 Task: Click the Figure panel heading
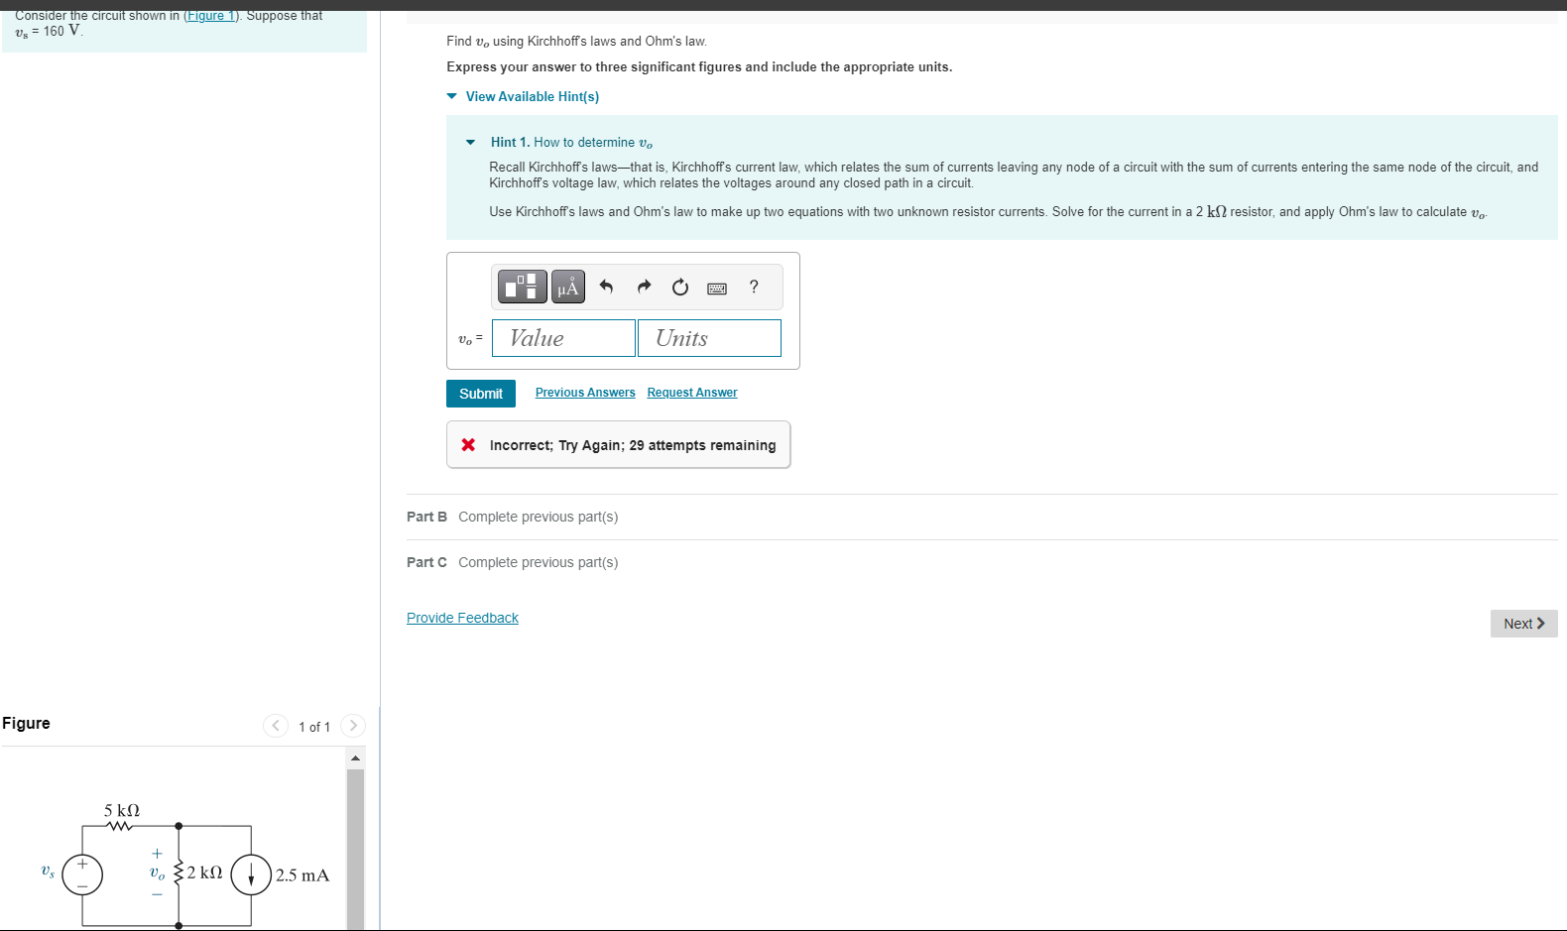26,723
